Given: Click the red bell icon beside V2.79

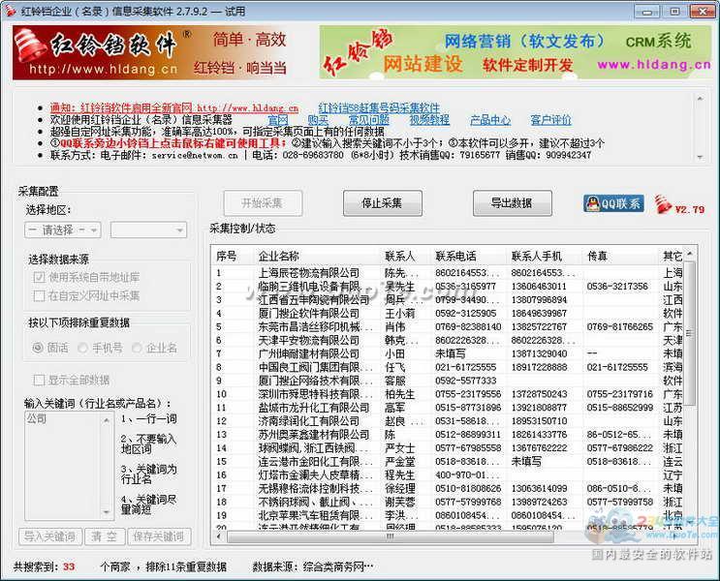Looking at the screenshot, I should [x=663, y=204].
